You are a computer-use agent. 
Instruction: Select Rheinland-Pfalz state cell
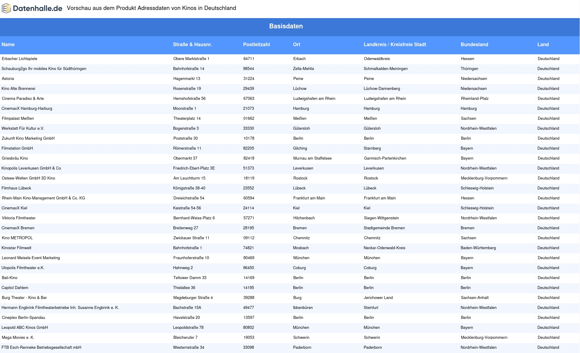[475, 99]
